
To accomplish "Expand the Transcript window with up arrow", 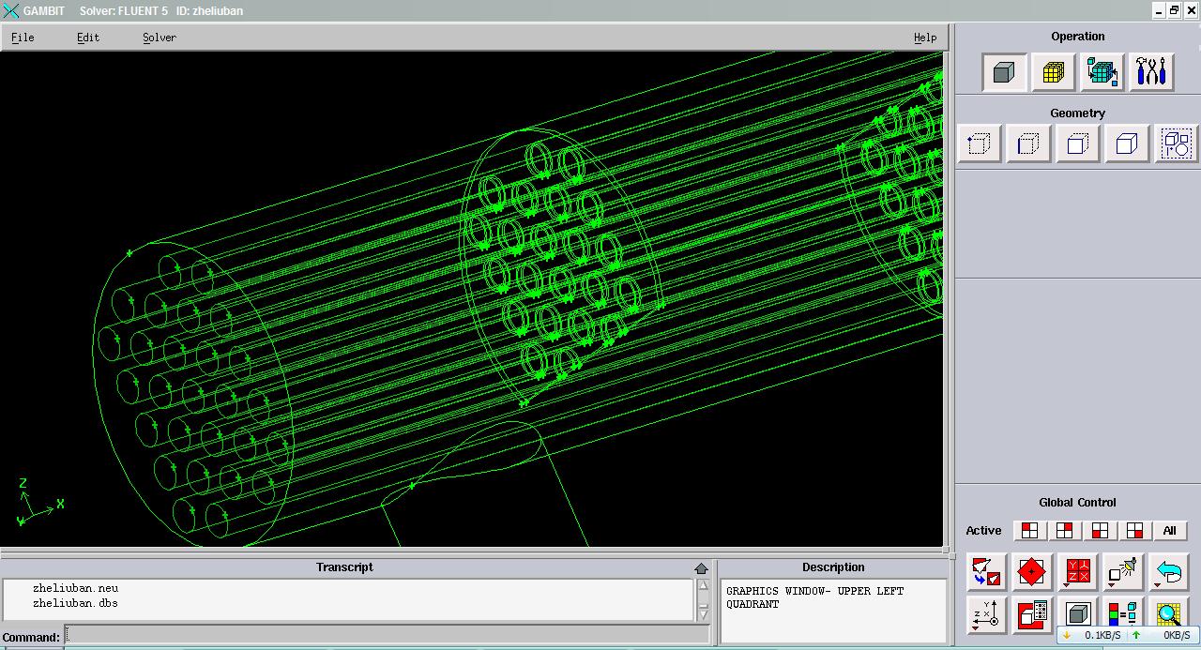I will click(701, 568).
